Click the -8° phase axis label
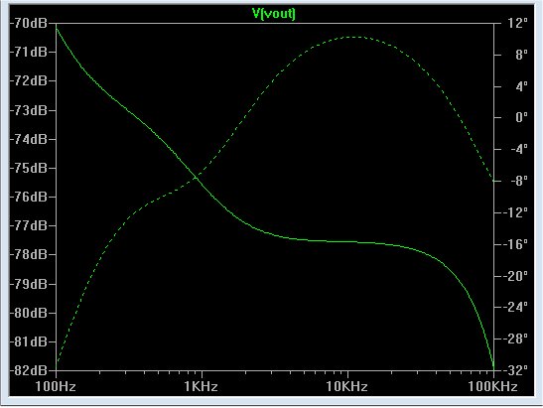The image size is (543, 408). tap(519, 181)
